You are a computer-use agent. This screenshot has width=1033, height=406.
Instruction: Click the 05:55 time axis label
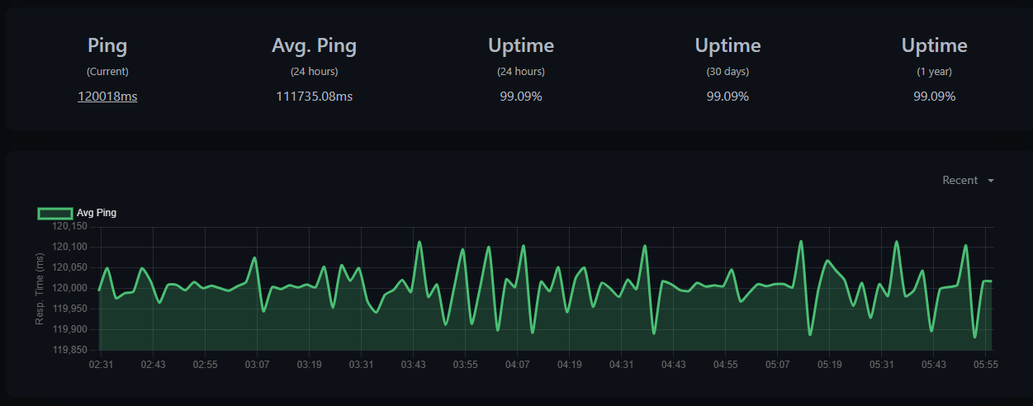[x=986, y=364]
